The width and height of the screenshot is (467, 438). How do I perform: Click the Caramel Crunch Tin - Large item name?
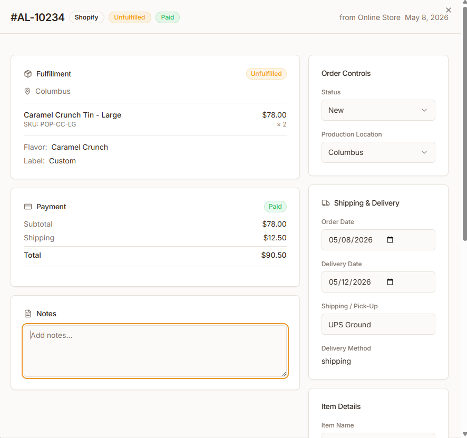72,115
